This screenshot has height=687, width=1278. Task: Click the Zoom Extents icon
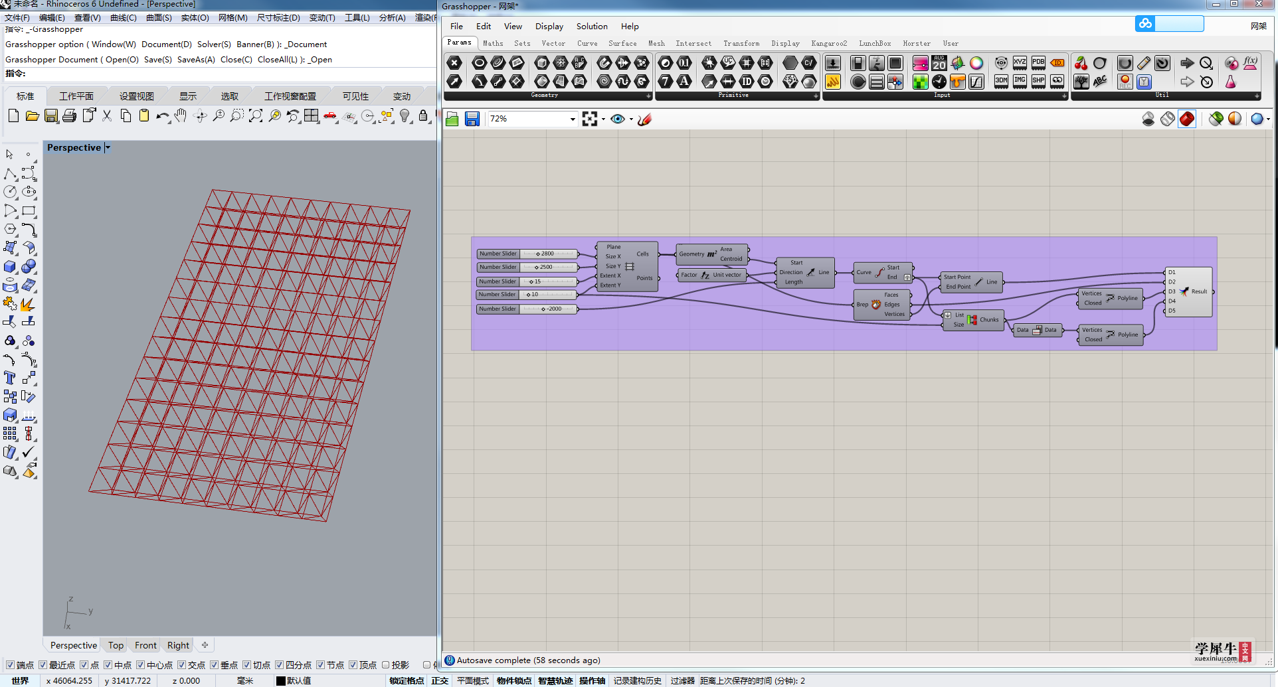pyautogui.click(x=256, y=116)
